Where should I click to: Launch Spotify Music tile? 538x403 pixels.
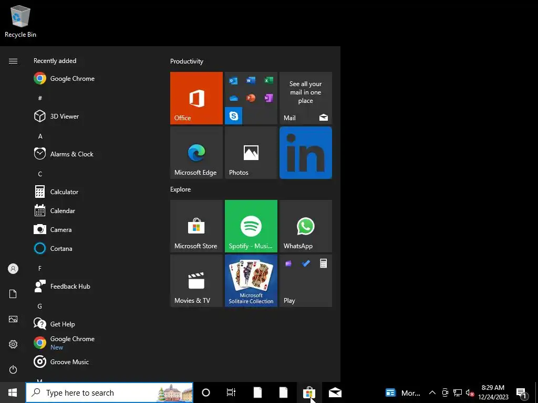pyautogui.click(x=251, y=226)
